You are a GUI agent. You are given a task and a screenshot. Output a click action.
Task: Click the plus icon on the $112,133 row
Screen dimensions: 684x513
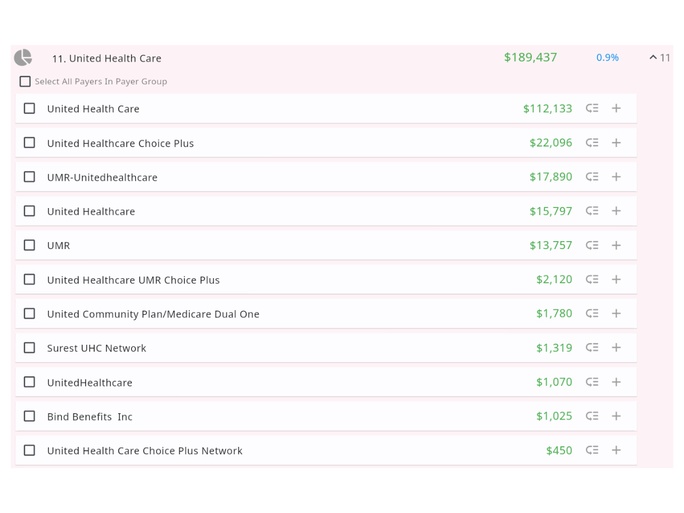[x=616, y=108]
